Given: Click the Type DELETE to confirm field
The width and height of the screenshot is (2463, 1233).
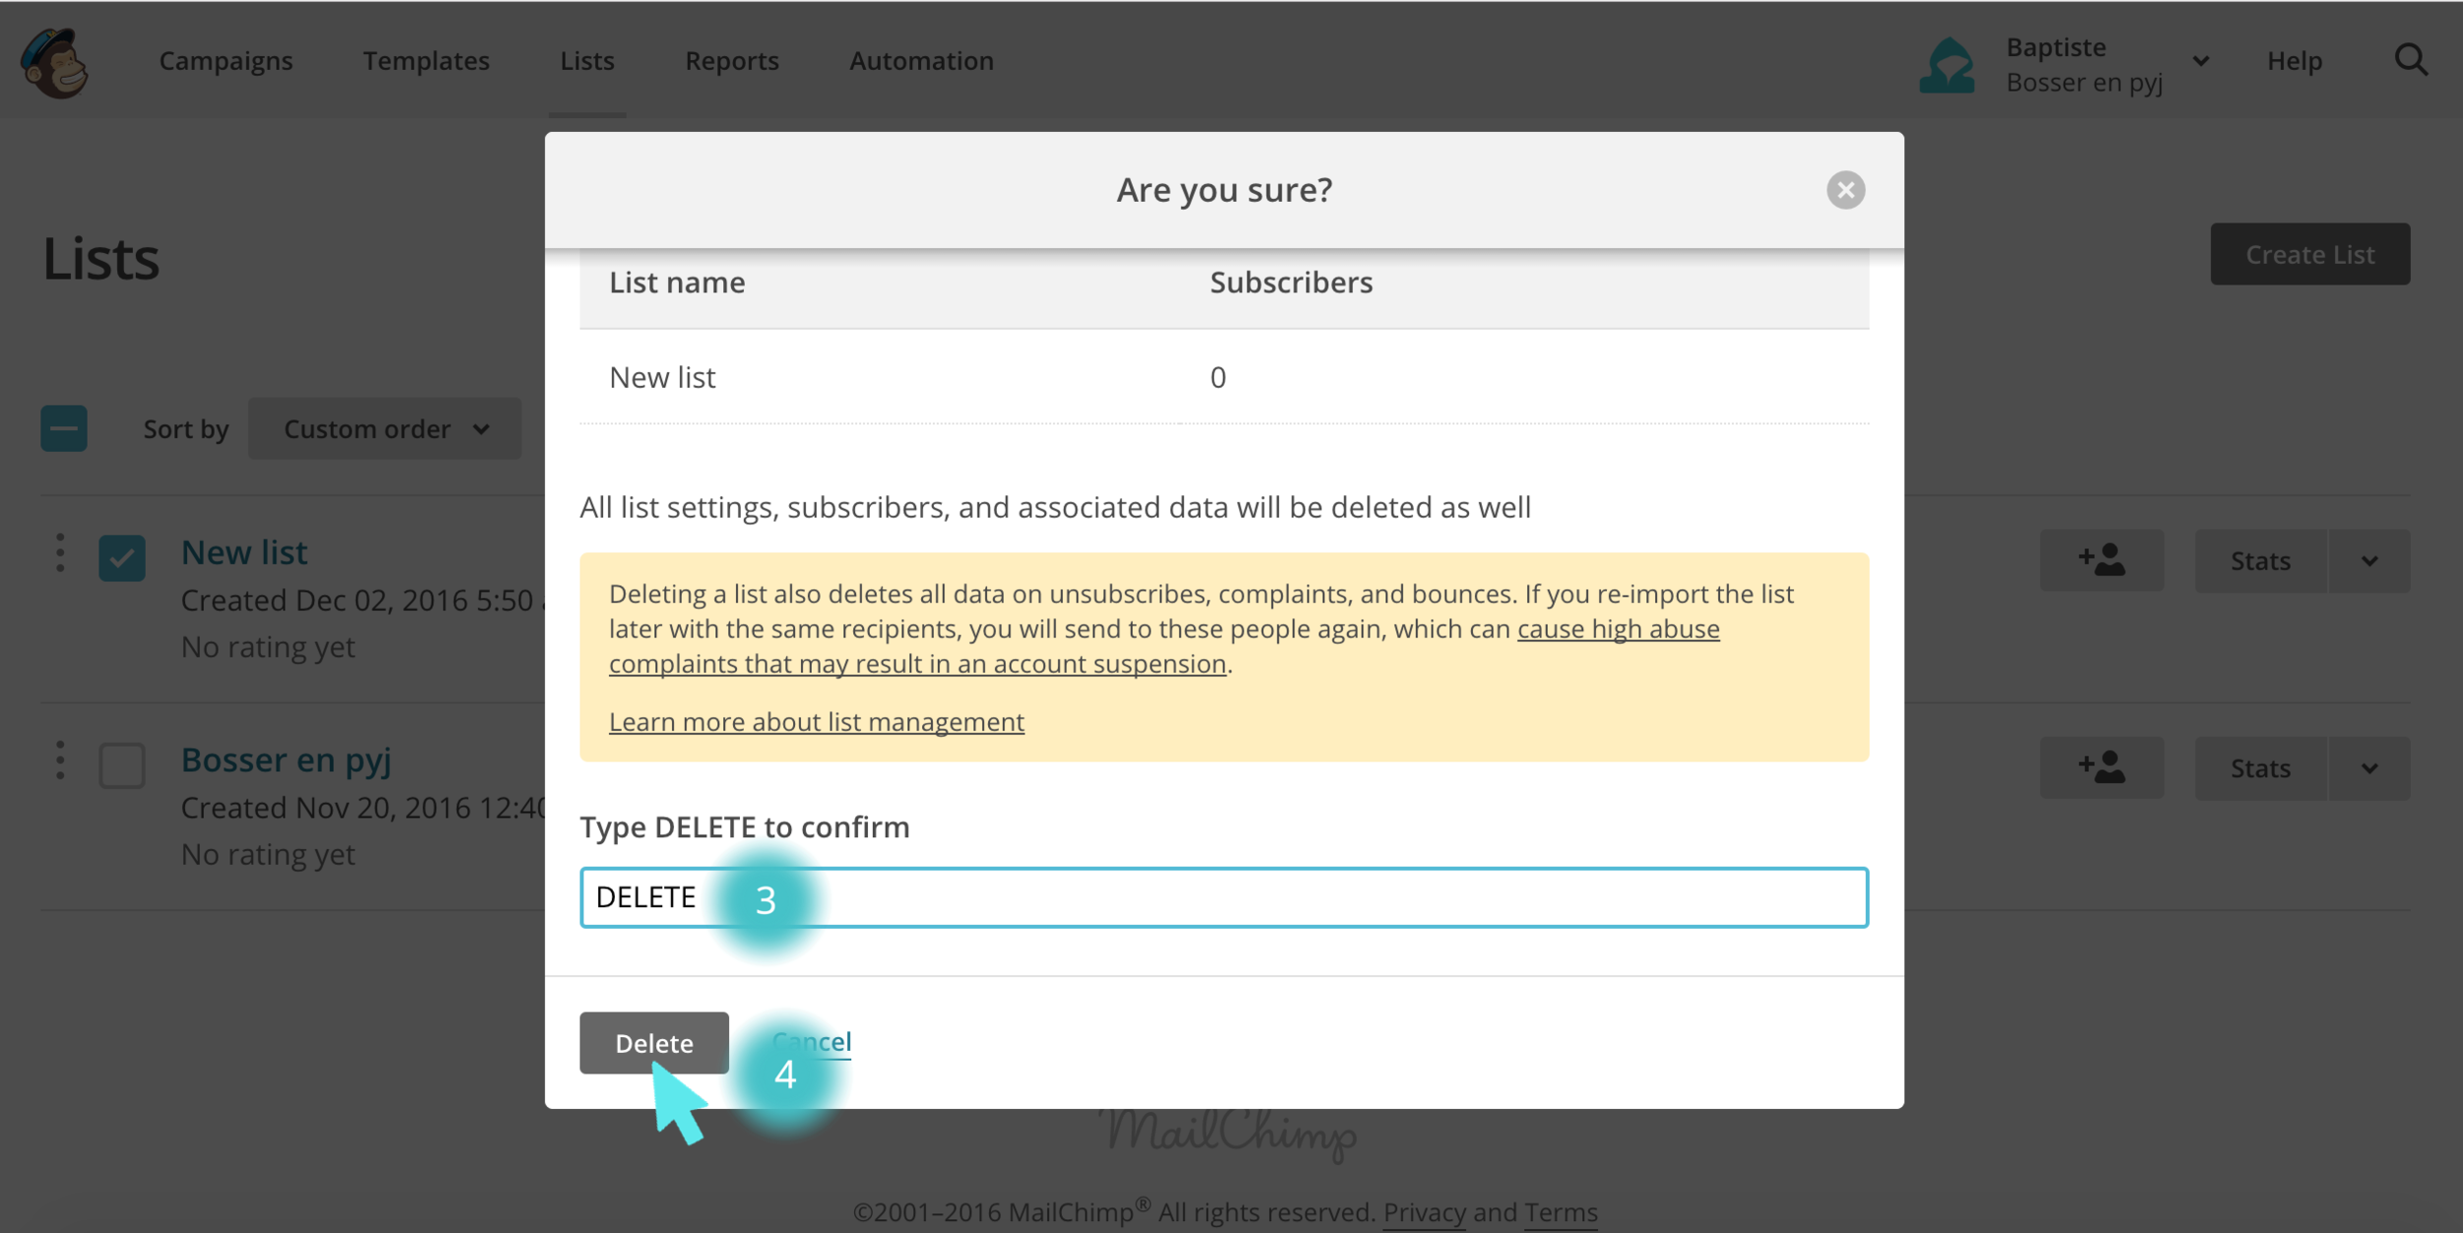Looking at the screenshot, I should point(1281,897).
